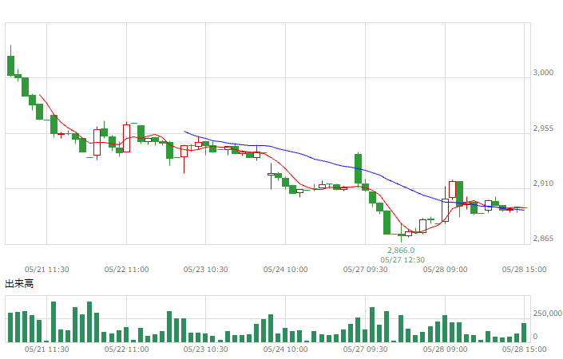Click 05/27 09:30 under the volume chart
Screen dimensions: 563x359
(x=365, y=349)
